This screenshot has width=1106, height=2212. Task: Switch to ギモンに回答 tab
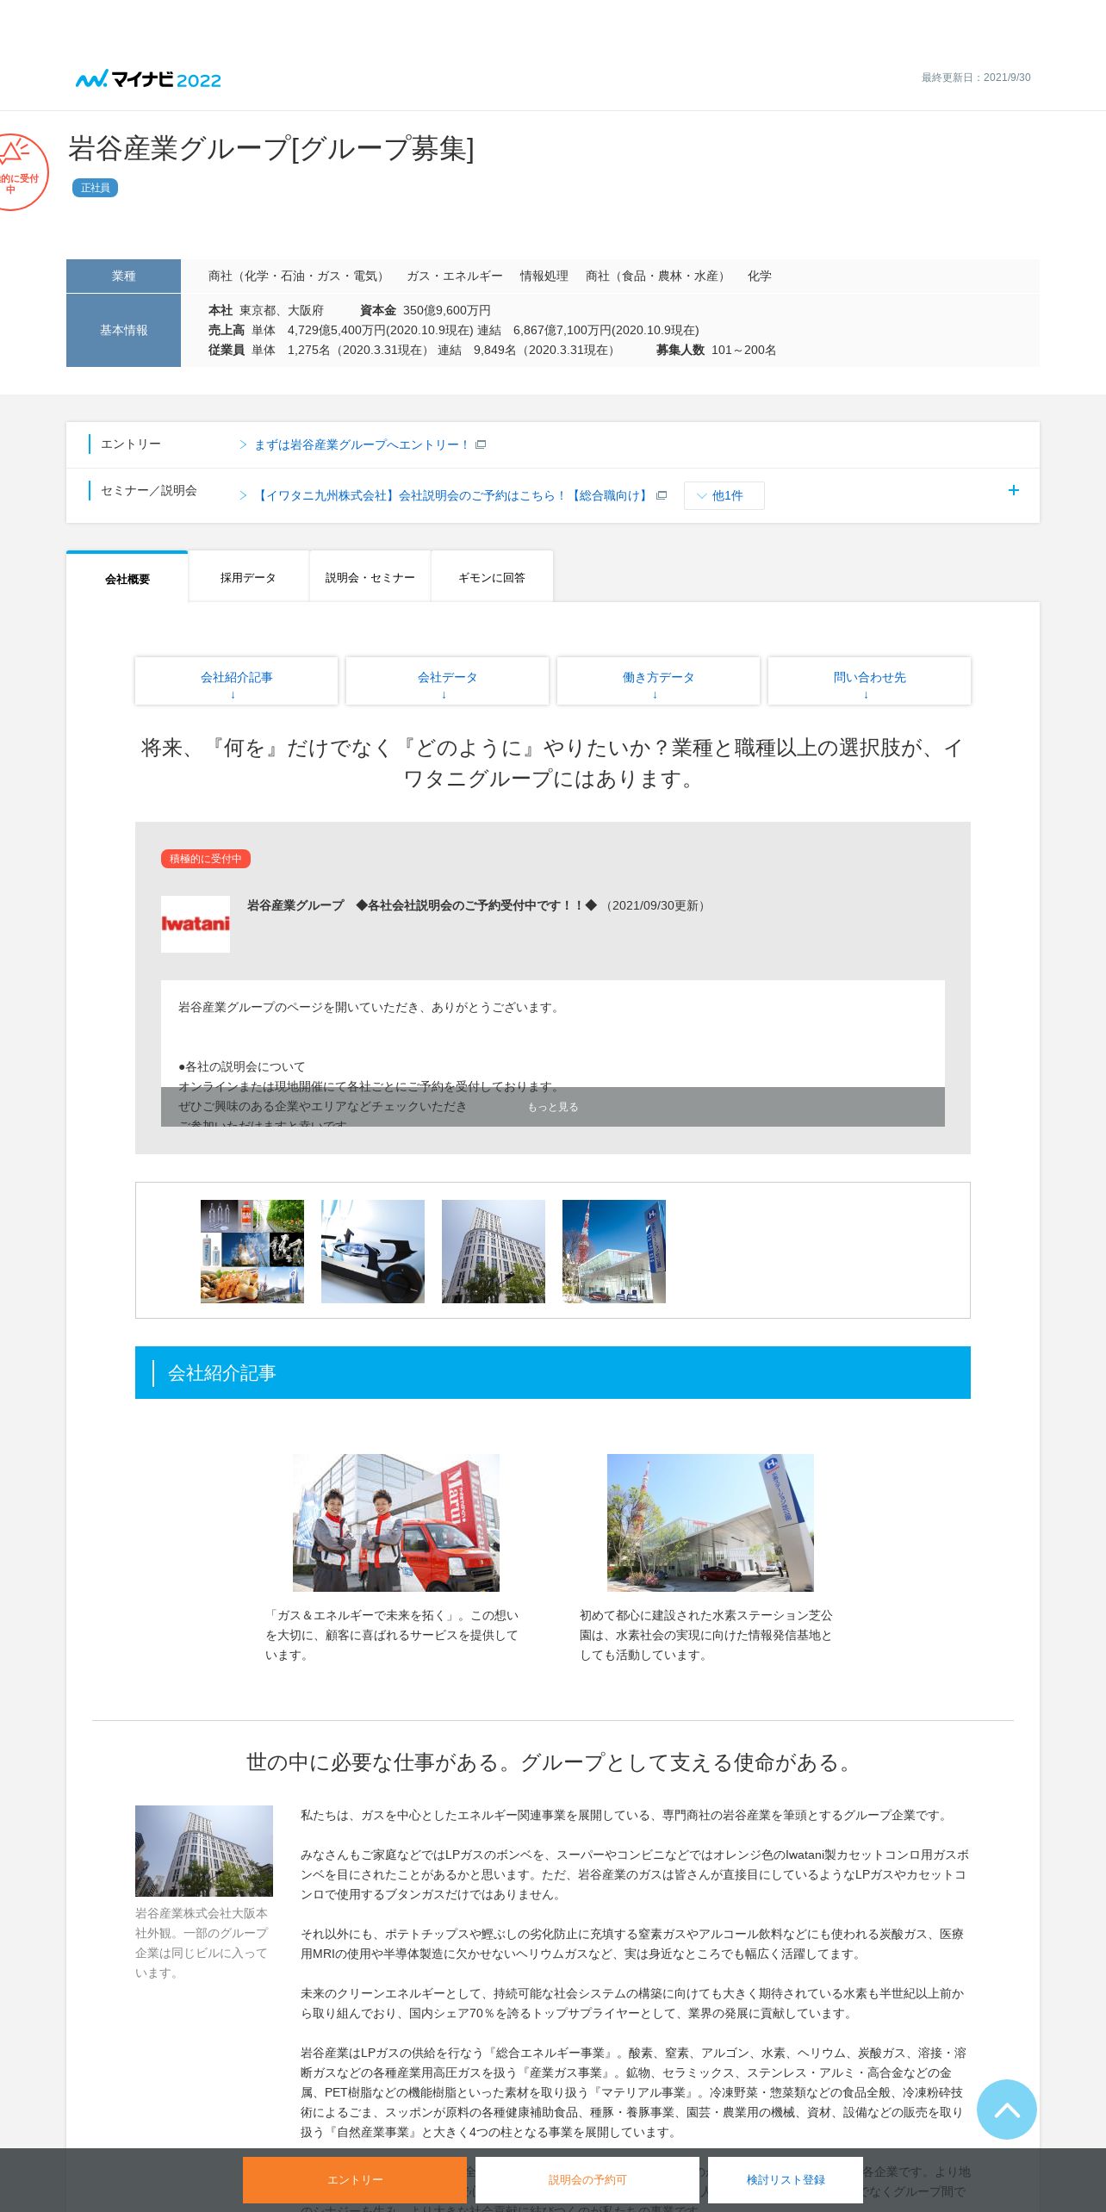coord(492,577)
